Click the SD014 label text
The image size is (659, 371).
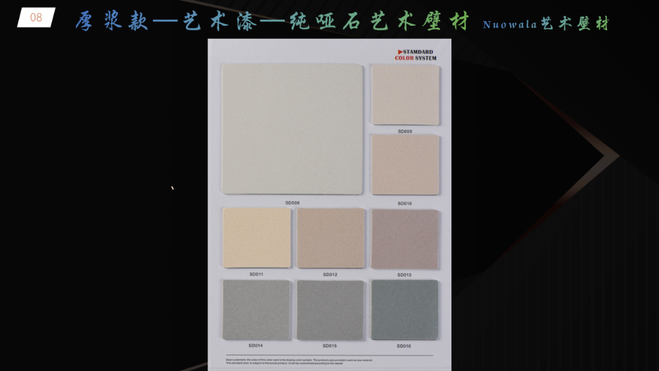click(x=256, y=346)
